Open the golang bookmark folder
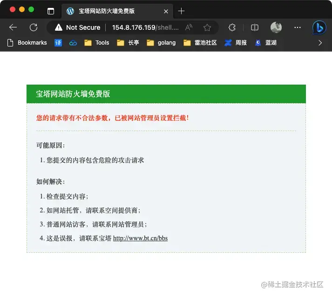Viewport: 332px width, 297px height. pyautogui.click(x=161, y=43)
